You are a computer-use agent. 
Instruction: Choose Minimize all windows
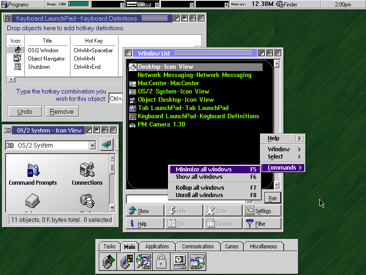click(x=214, y=169)
